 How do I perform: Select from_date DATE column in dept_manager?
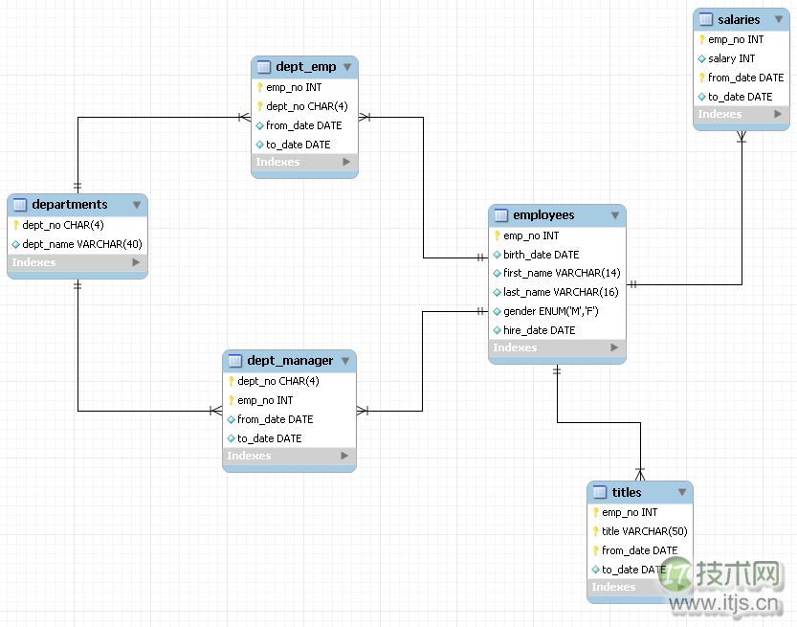[x=275, y=419]
